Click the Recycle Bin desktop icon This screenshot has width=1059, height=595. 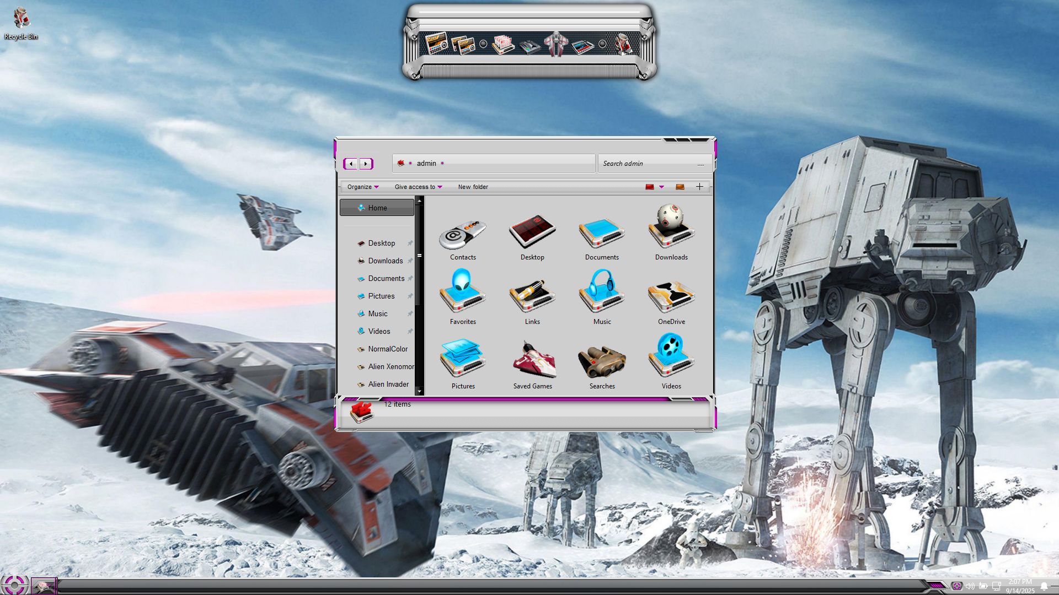click(x=21, y=23)
